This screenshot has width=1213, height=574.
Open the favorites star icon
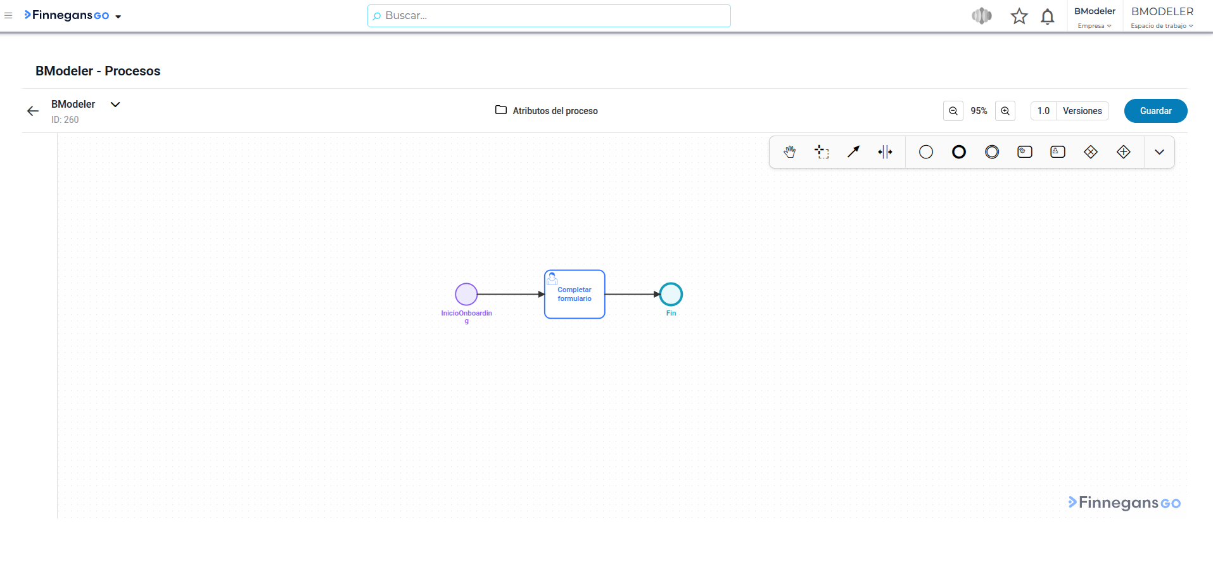tap(1019, 16)
